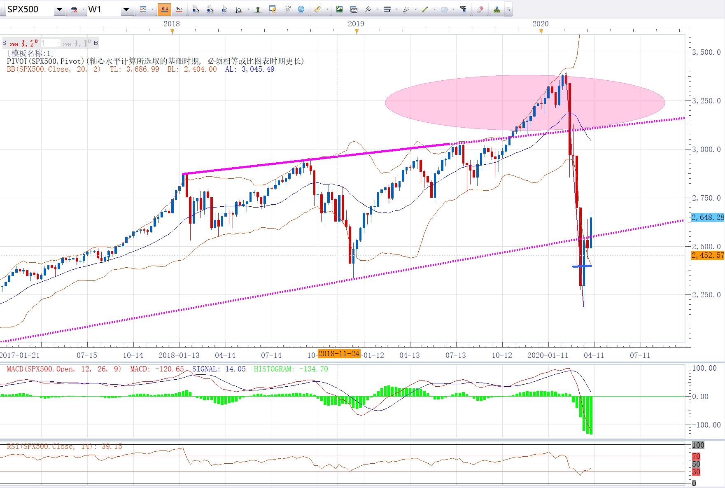Click the chart template window icon
This screenshot has height=488, width=725.
point(354,9)
